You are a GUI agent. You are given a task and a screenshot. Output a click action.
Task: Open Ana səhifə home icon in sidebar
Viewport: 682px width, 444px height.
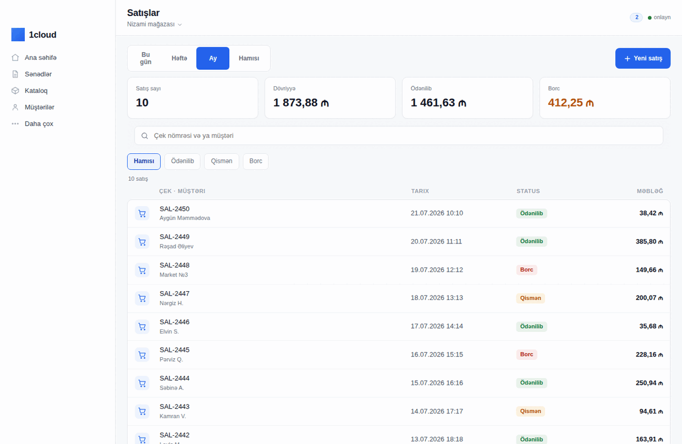[x=15, y=58]
